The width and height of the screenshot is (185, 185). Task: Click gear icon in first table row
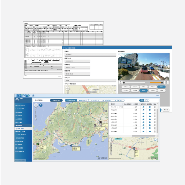point(155,107)
